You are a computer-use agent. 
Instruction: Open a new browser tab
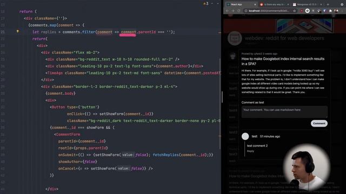[x=328, y=4]
